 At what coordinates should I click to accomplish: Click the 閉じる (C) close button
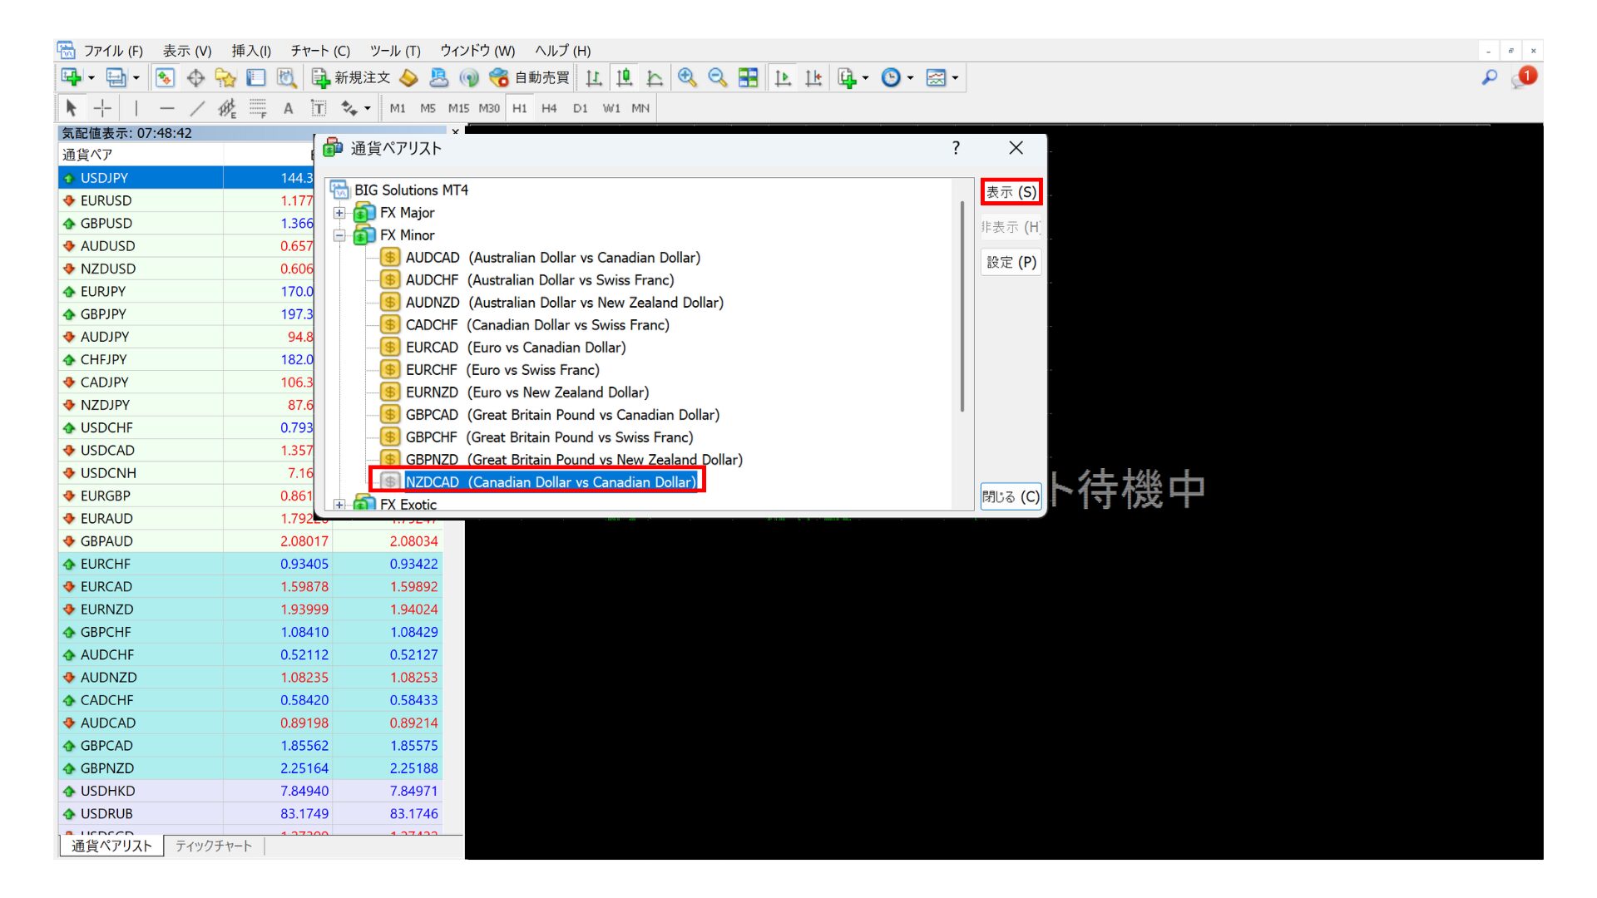tap(1011, 496)
